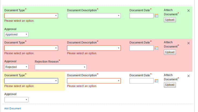Expand the Approval dropdown showing Rejected
Viewport: 198px width, 112px height.
click(x=16, y=67)
